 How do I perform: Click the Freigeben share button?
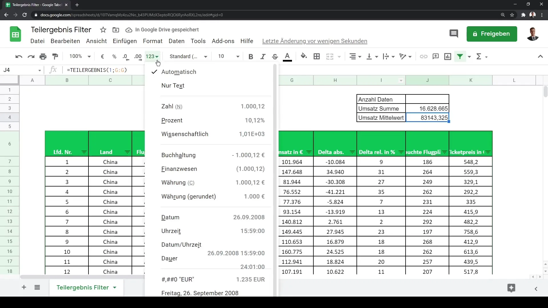(x=492, y=34)
